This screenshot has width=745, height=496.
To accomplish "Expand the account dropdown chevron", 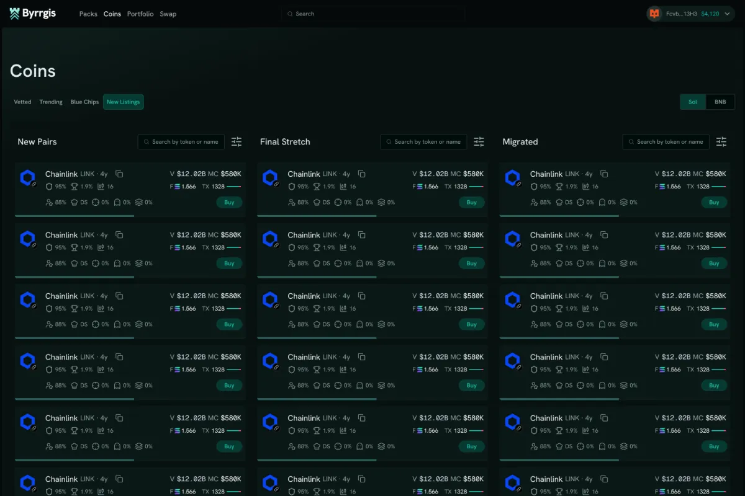I will pyautogui.click(x=727, y=14).
